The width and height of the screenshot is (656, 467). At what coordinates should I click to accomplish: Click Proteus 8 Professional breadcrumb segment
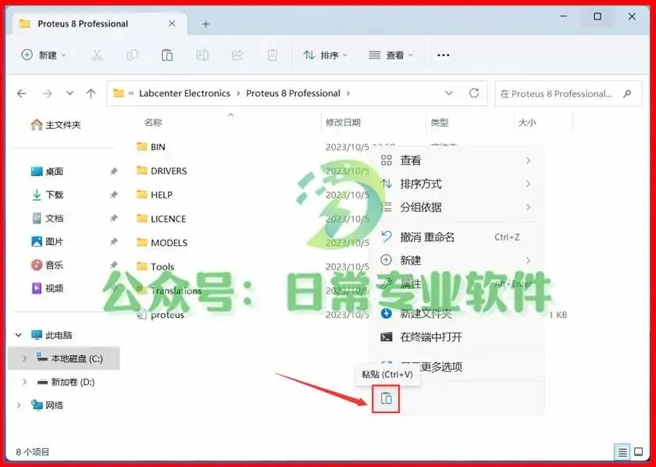coord(293,93)
